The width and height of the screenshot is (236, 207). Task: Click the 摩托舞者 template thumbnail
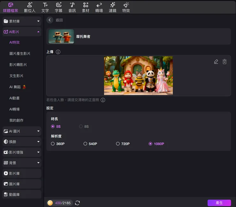pyautogui.click(x=61, y=36)
